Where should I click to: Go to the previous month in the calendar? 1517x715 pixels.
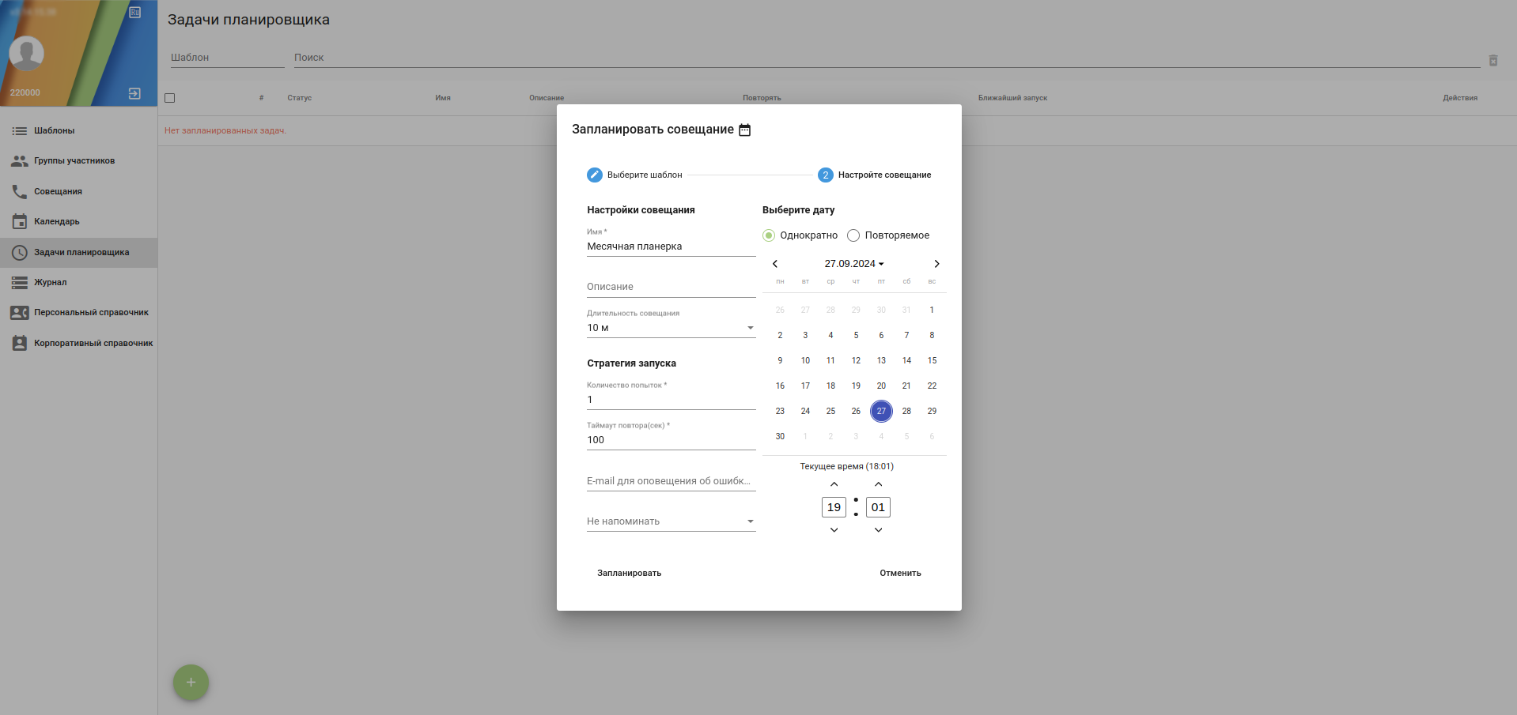775,264
